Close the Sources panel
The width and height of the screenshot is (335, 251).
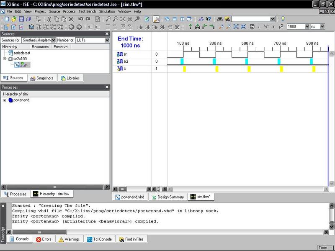tap(107, 34)
